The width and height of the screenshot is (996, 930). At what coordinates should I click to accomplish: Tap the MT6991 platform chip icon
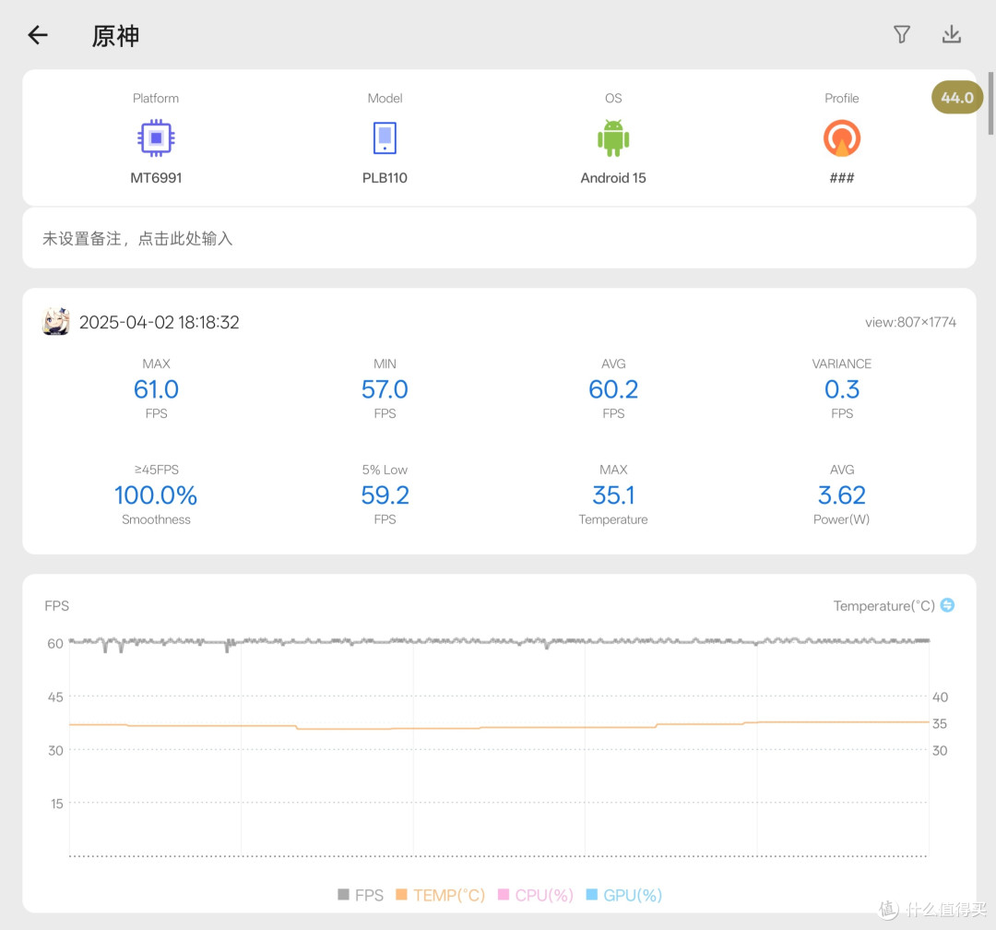coord(156,137)
